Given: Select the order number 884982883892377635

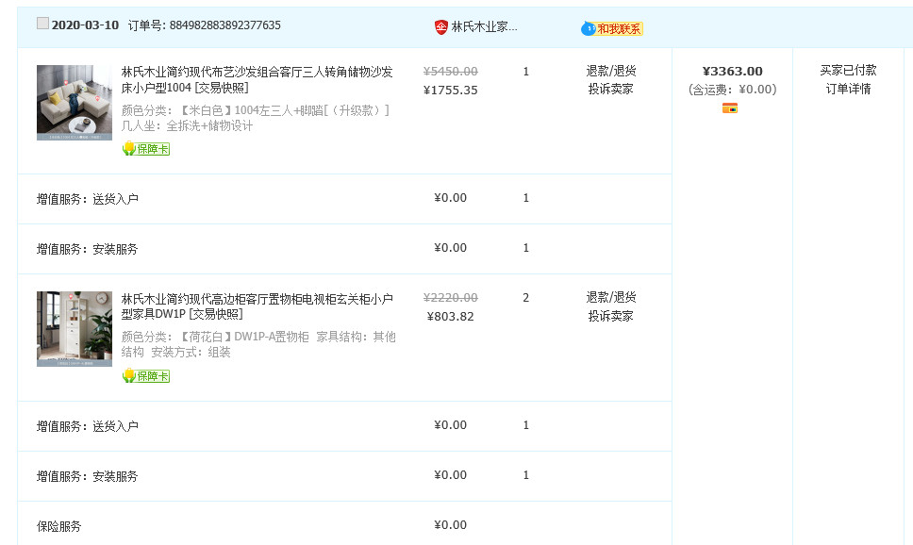Looking at the screenshot, I should tap(224, 25).
